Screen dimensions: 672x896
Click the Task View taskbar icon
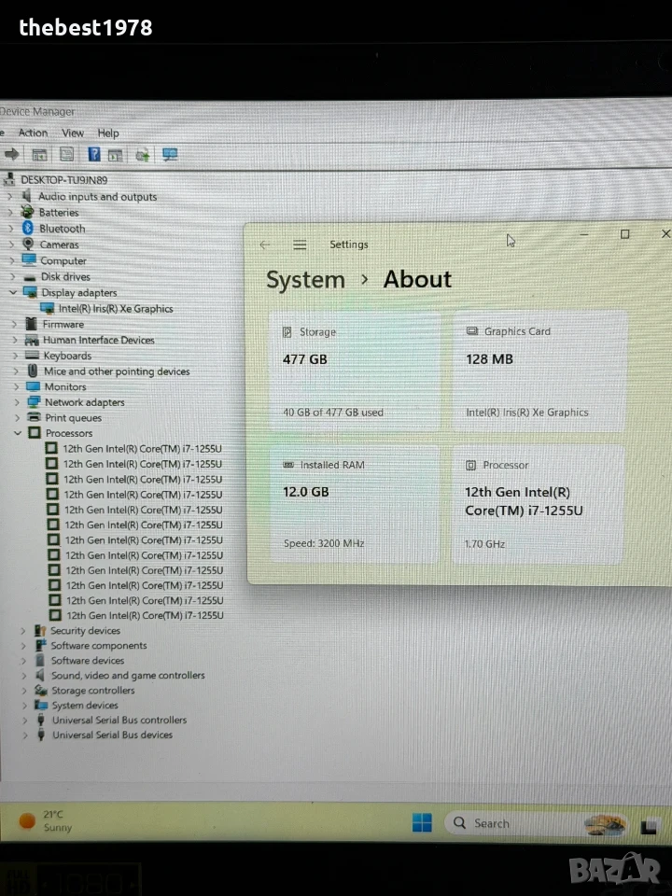tap(649, 826)
